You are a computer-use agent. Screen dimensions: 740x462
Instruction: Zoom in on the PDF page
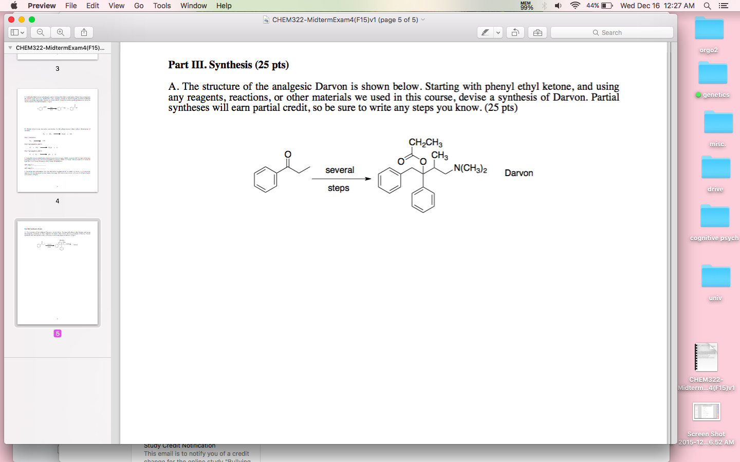pos(61,32)
